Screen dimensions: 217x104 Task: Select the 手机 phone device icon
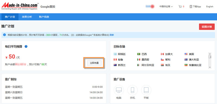[132, 90]
